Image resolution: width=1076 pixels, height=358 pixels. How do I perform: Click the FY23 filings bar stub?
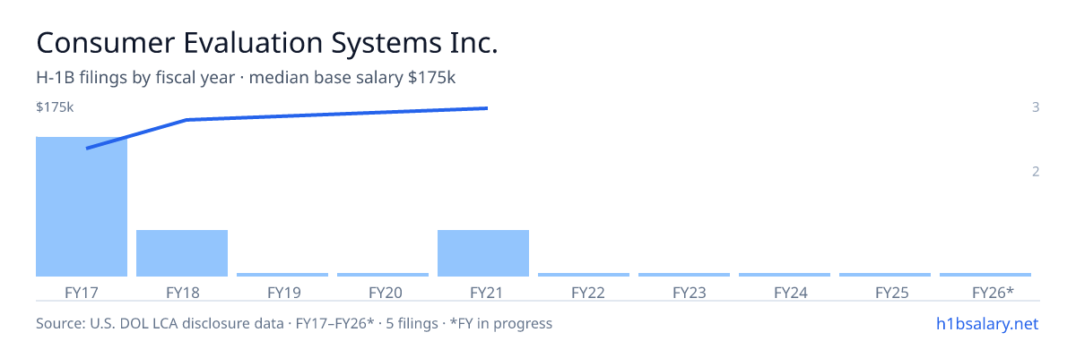(x=684, y=275)
